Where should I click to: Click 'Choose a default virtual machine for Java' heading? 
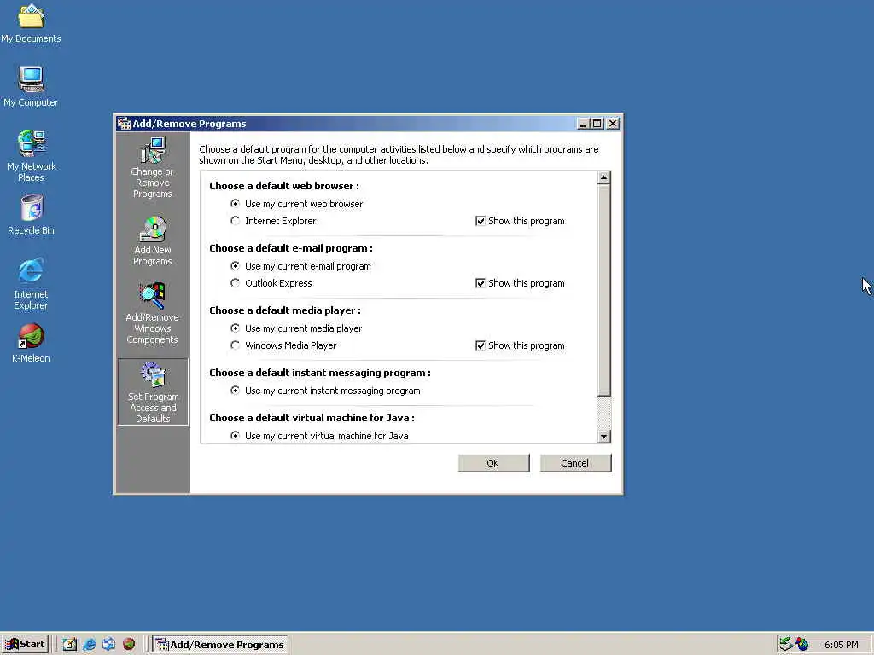click(312, 418)
